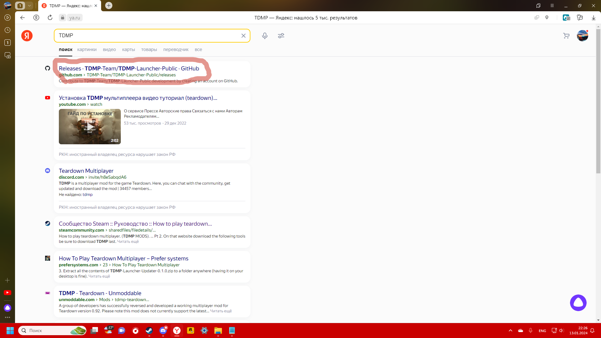Open search filter settings icon
Viewport: 601px width, 338px height.
[x=281, y=36]
